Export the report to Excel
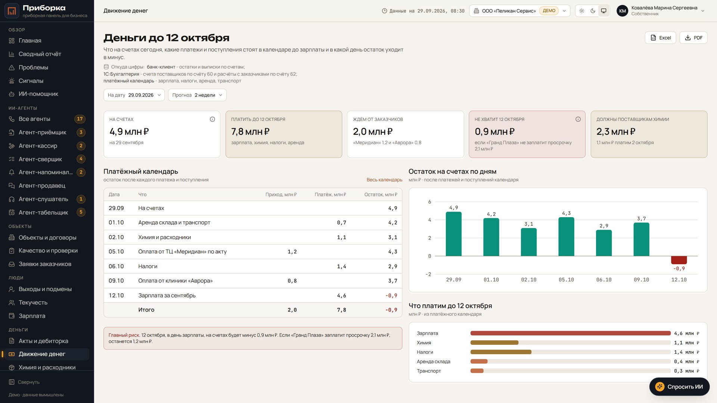 coord(660,38)
